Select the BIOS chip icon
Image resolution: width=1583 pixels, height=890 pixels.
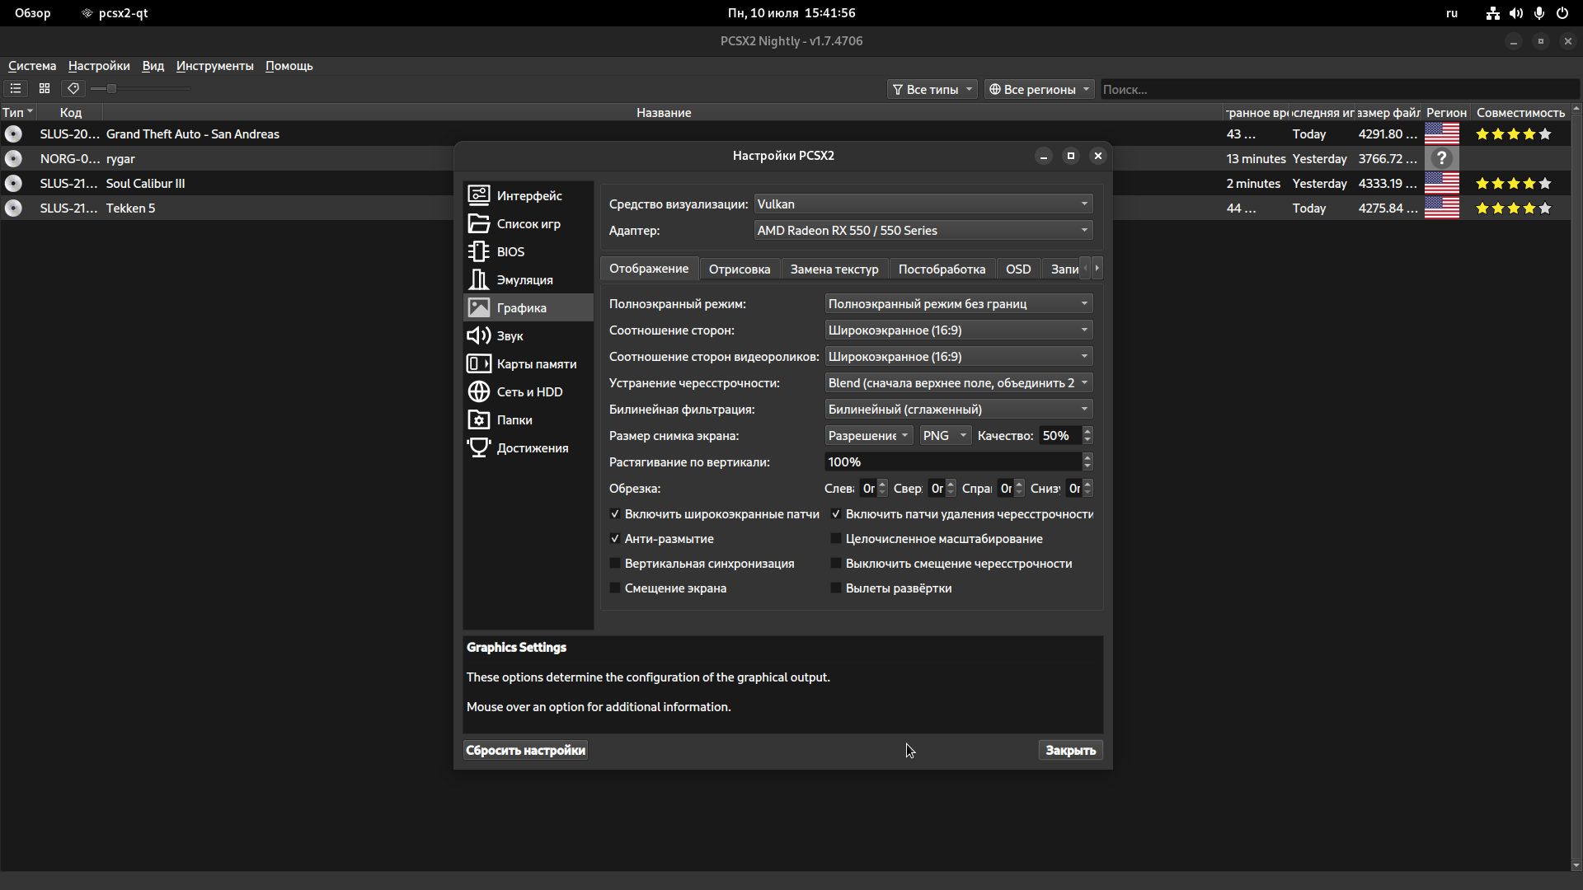pyautogui.click(x=479, y=251)
